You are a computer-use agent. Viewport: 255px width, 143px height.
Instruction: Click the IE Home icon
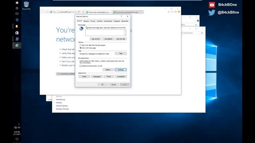point(169,12)
